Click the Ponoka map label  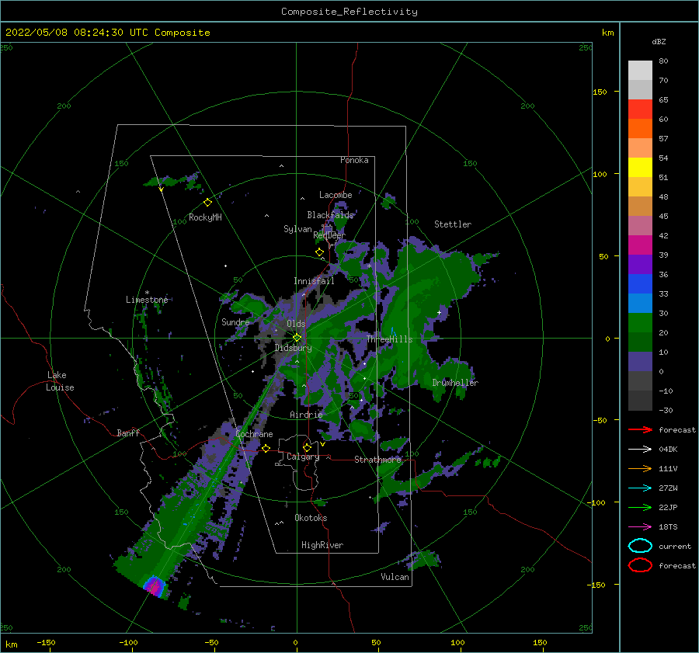point(354,160)
